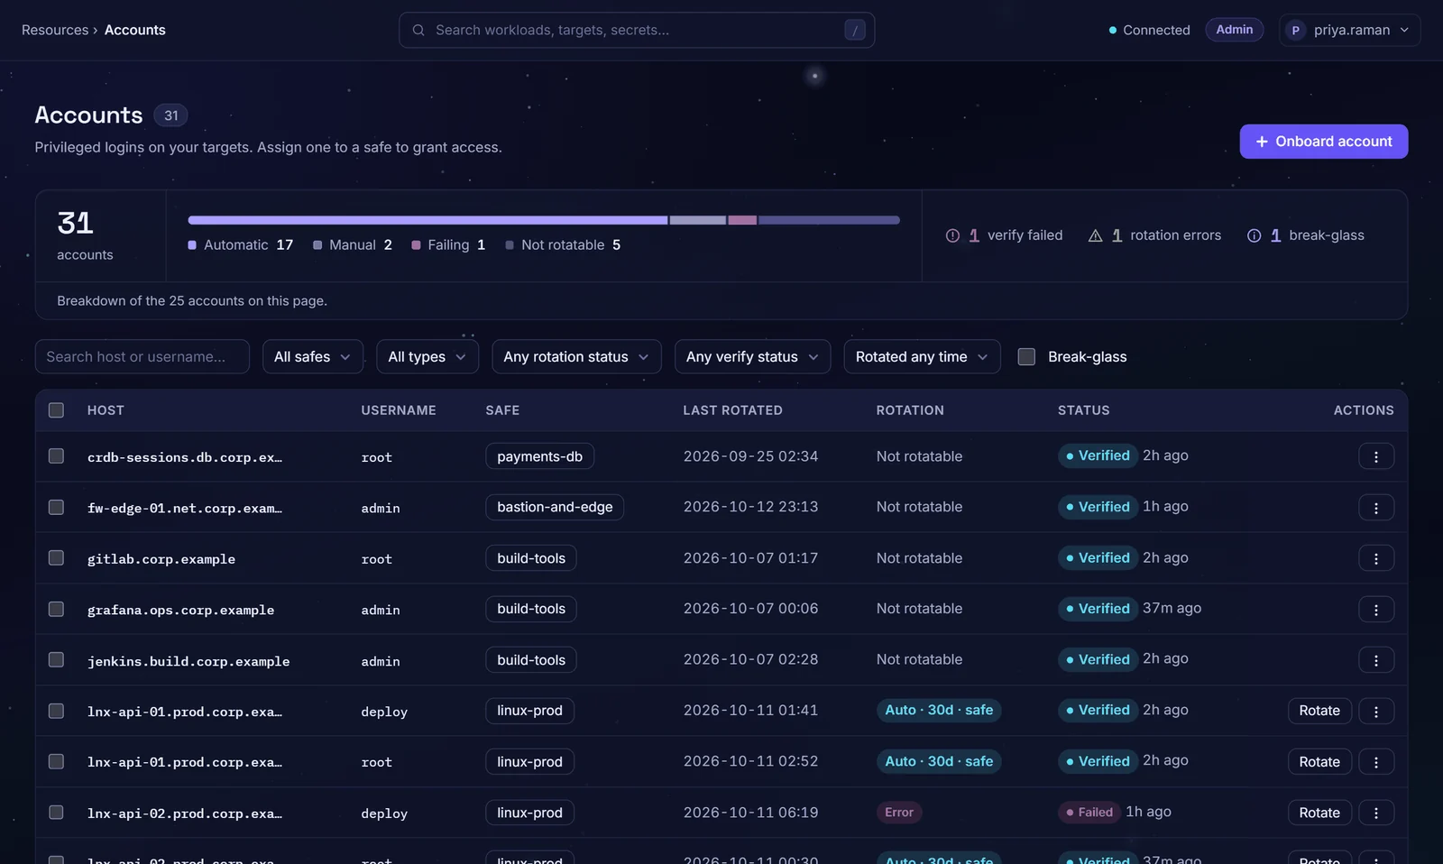Sort by HOST column header
Screen dimensions: 1443x864
pos(106,410)
